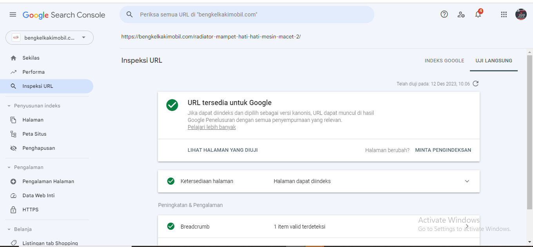Open the Google apps grid
The width and height of the screenshot is (533, 247).
pyautogui.click(x=504, y=15)
